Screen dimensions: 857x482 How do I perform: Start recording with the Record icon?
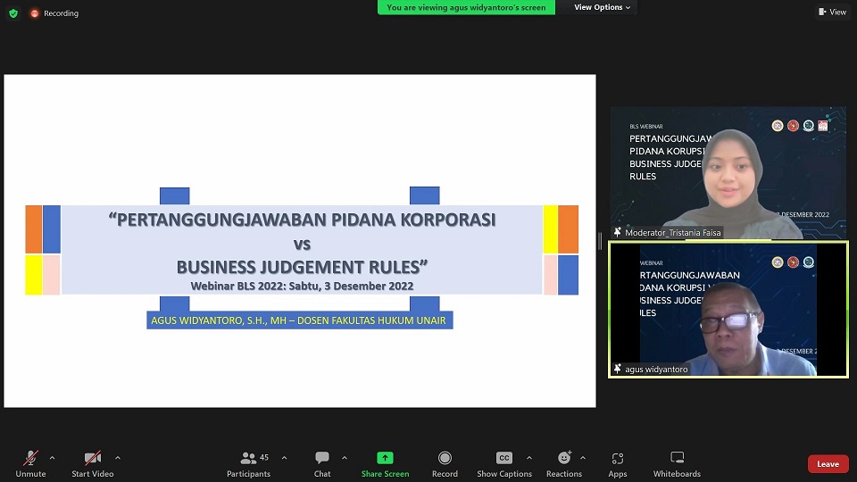tap(445, 459)
